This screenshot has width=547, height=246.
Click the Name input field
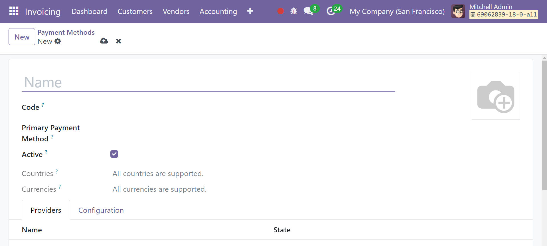(x=208, y=82)
